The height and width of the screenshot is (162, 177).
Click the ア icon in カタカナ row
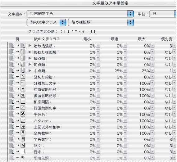(23, 120)
